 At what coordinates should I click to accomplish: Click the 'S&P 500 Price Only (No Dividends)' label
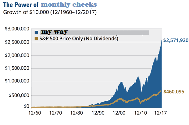[x=79, y=39]
